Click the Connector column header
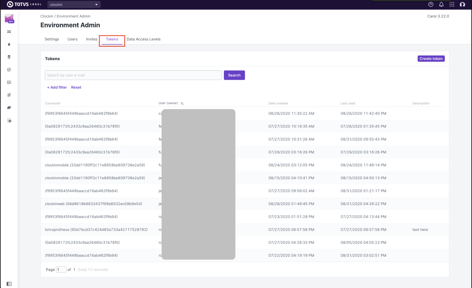Viewport: 472px width, 288px height. coord(53,103)
